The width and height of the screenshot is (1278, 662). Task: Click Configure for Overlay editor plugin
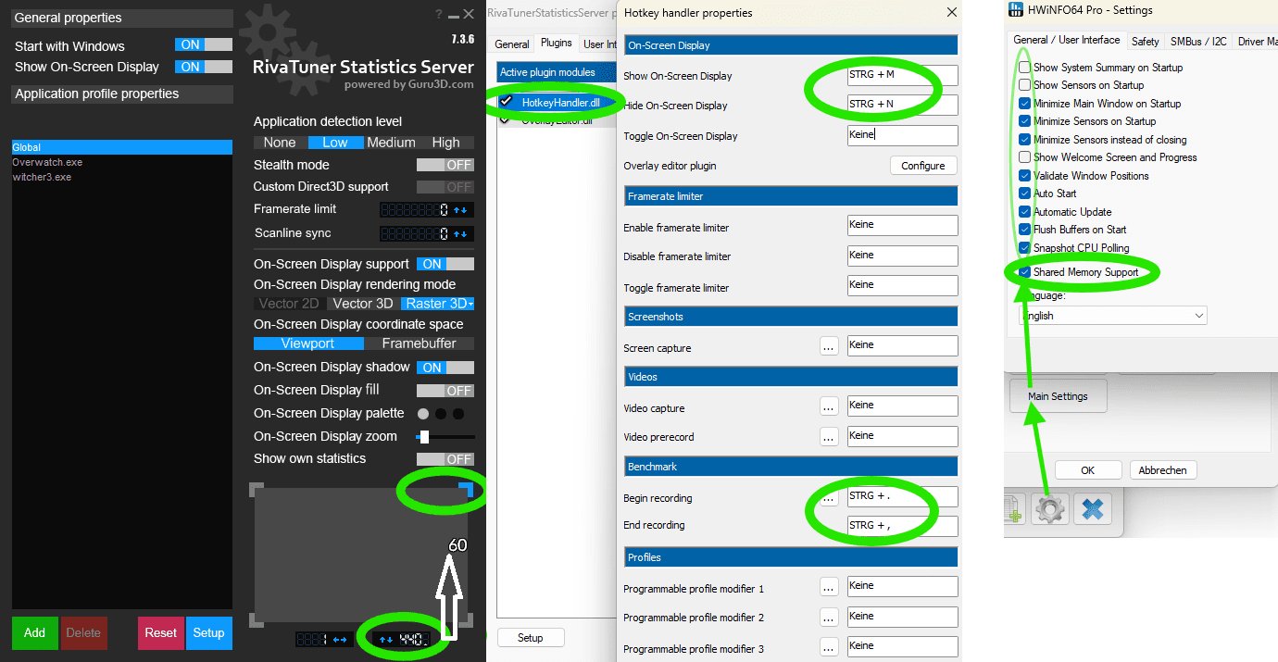pyautogui.click(x=923, y=166)
